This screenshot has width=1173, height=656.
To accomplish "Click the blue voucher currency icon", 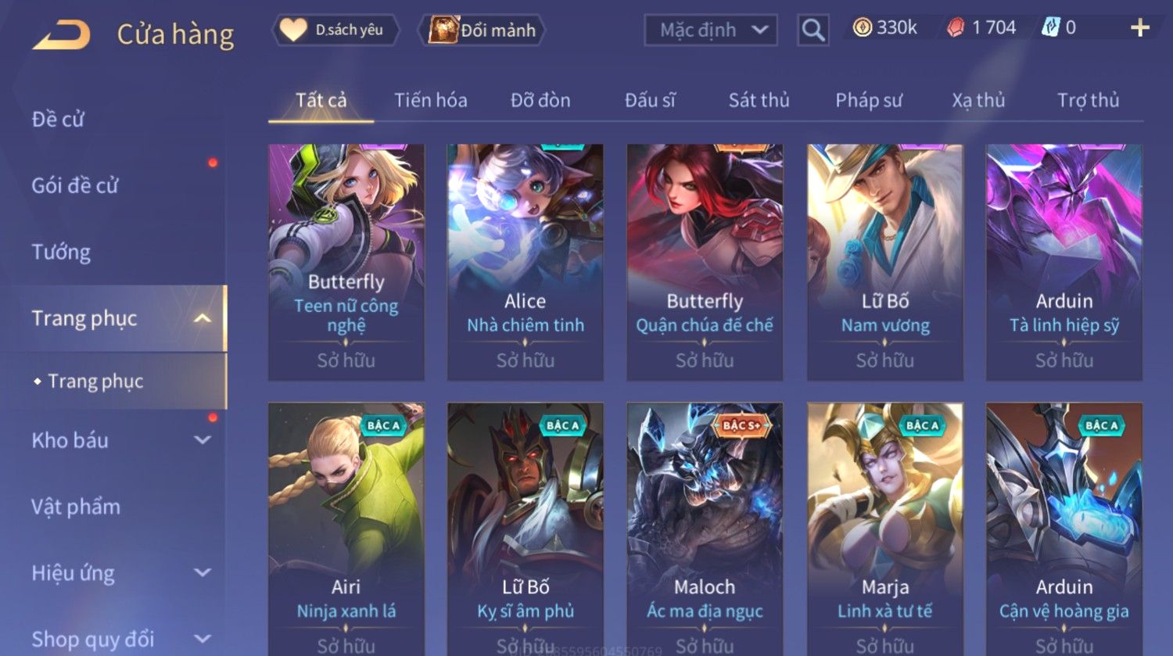I will (1050, 28).
